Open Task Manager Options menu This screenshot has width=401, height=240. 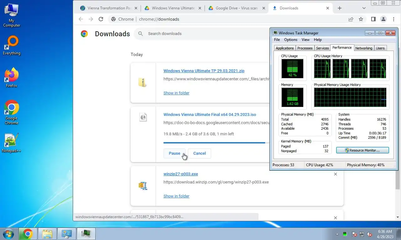tap(291, 40)
